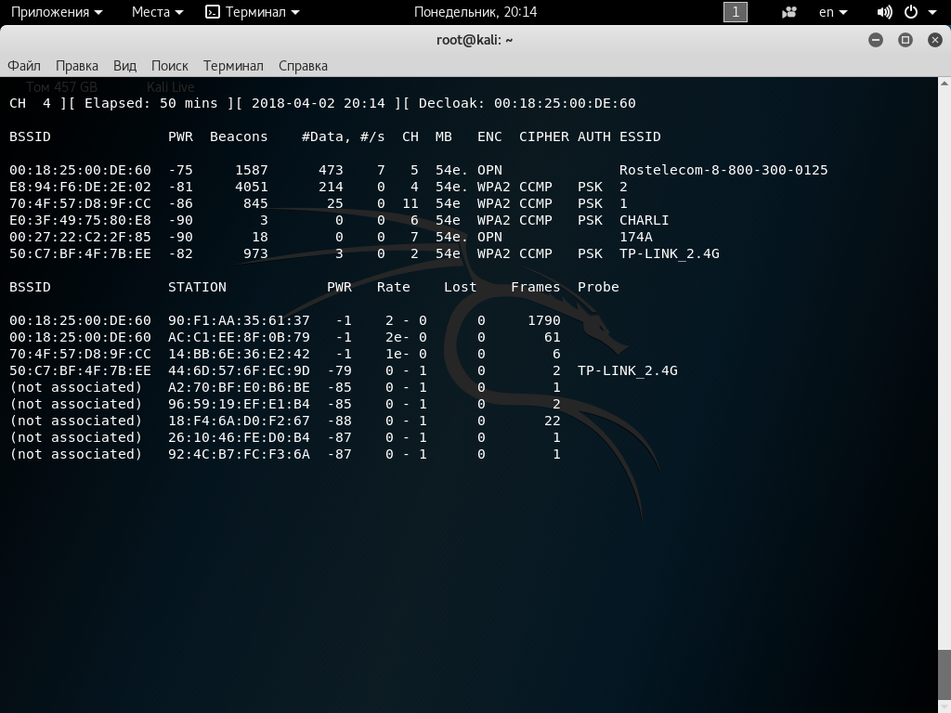The image size is (951, 713).
Task: Click ESSID Rostelecom-8-800-300-0125
Action: [x=723, y=171]
